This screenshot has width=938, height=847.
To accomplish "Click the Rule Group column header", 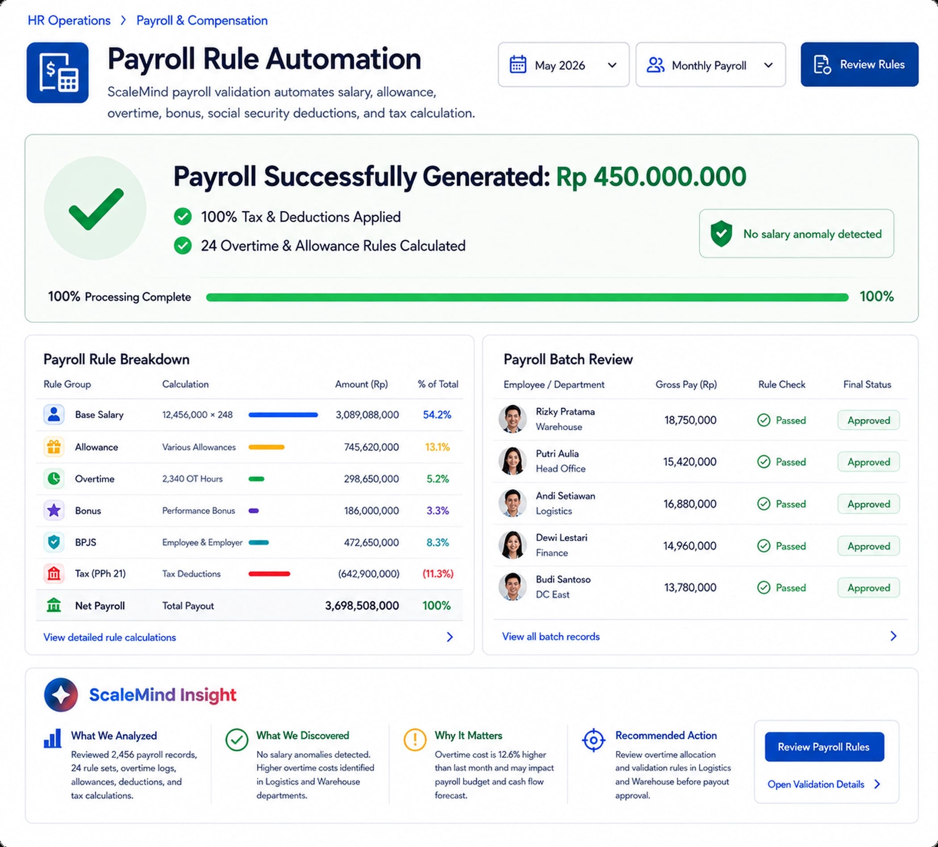I will click(67, 384).
